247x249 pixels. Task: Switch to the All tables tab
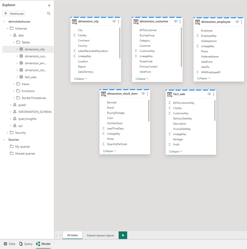pyautogui.click(x=73, y=235)
